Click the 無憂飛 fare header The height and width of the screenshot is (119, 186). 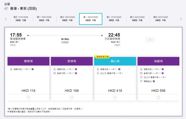point(158,61)
